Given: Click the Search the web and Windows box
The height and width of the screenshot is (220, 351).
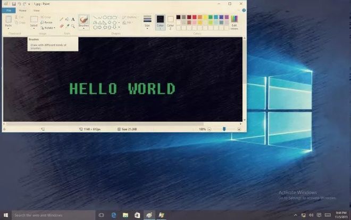Looking at the screenshot, I should click(54, 215).
